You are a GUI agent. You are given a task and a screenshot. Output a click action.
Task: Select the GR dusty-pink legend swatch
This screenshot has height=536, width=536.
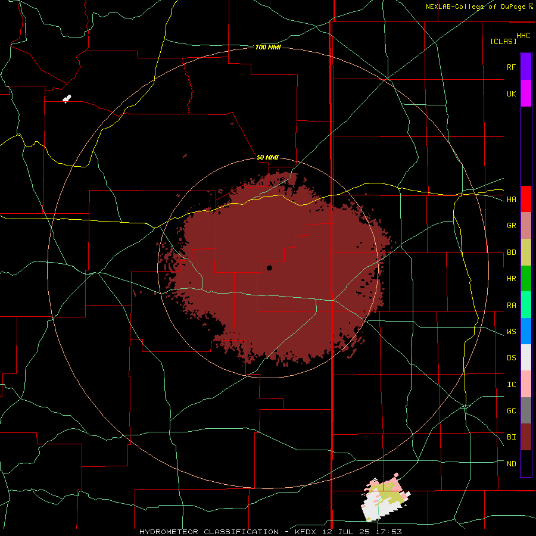pos(526,226)
